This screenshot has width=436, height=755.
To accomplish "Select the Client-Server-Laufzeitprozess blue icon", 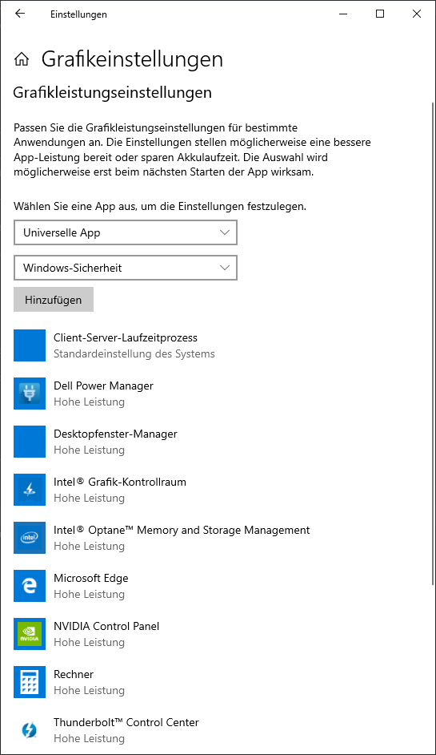I will tap(30, 345).
